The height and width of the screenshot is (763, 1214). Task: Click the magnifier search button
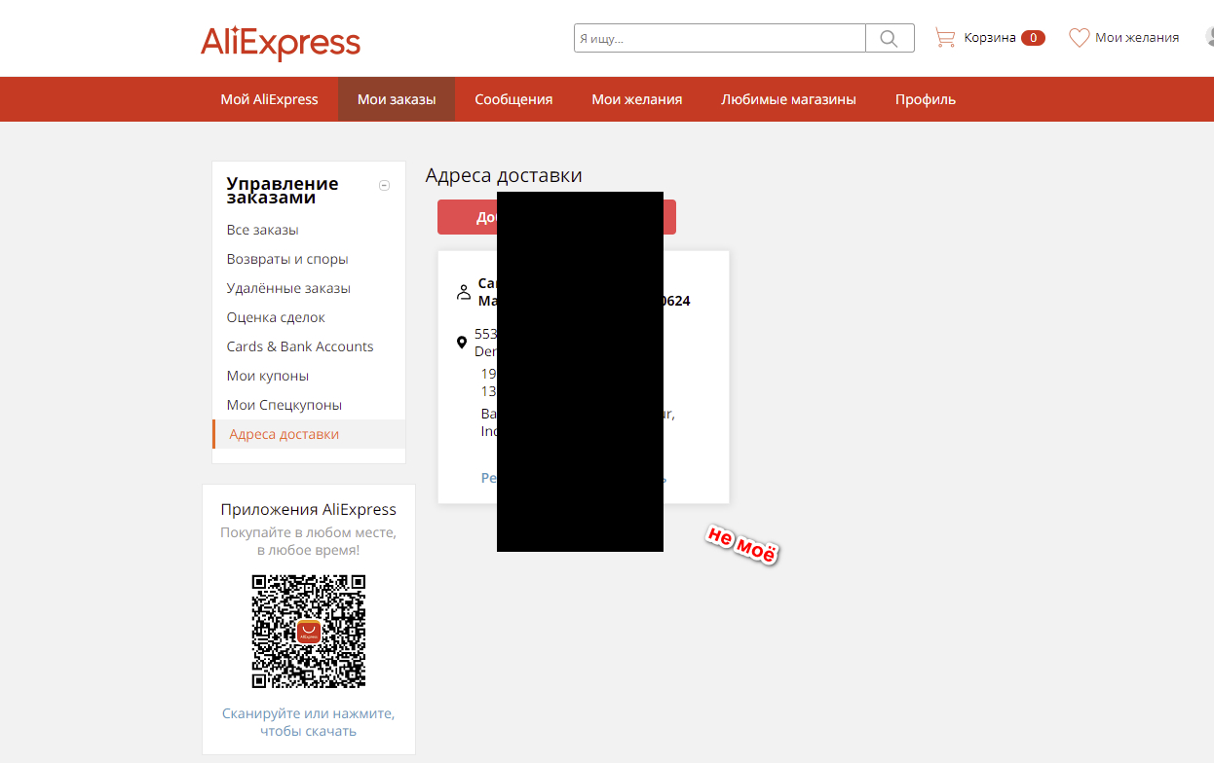[x=890, y=38]
